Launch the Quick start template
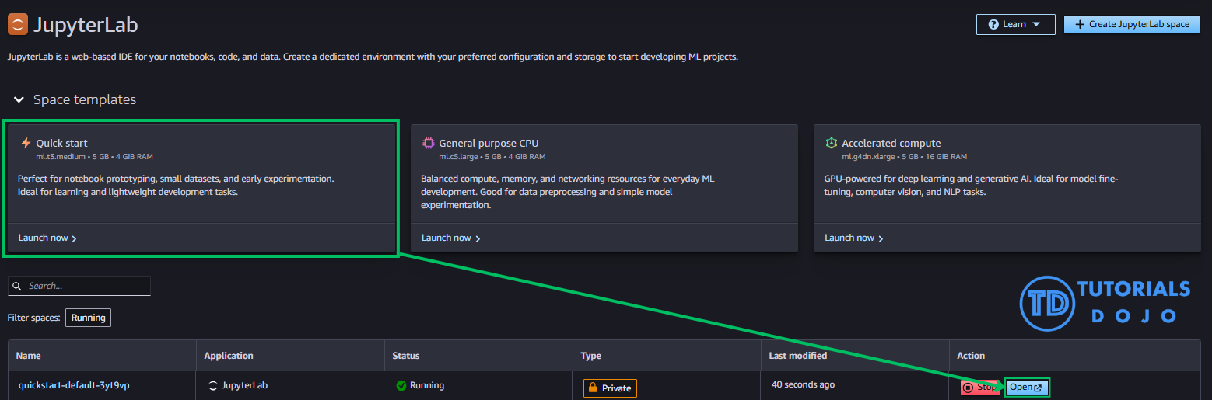This screenshot has width=1212, height=400. pos(47,238)
